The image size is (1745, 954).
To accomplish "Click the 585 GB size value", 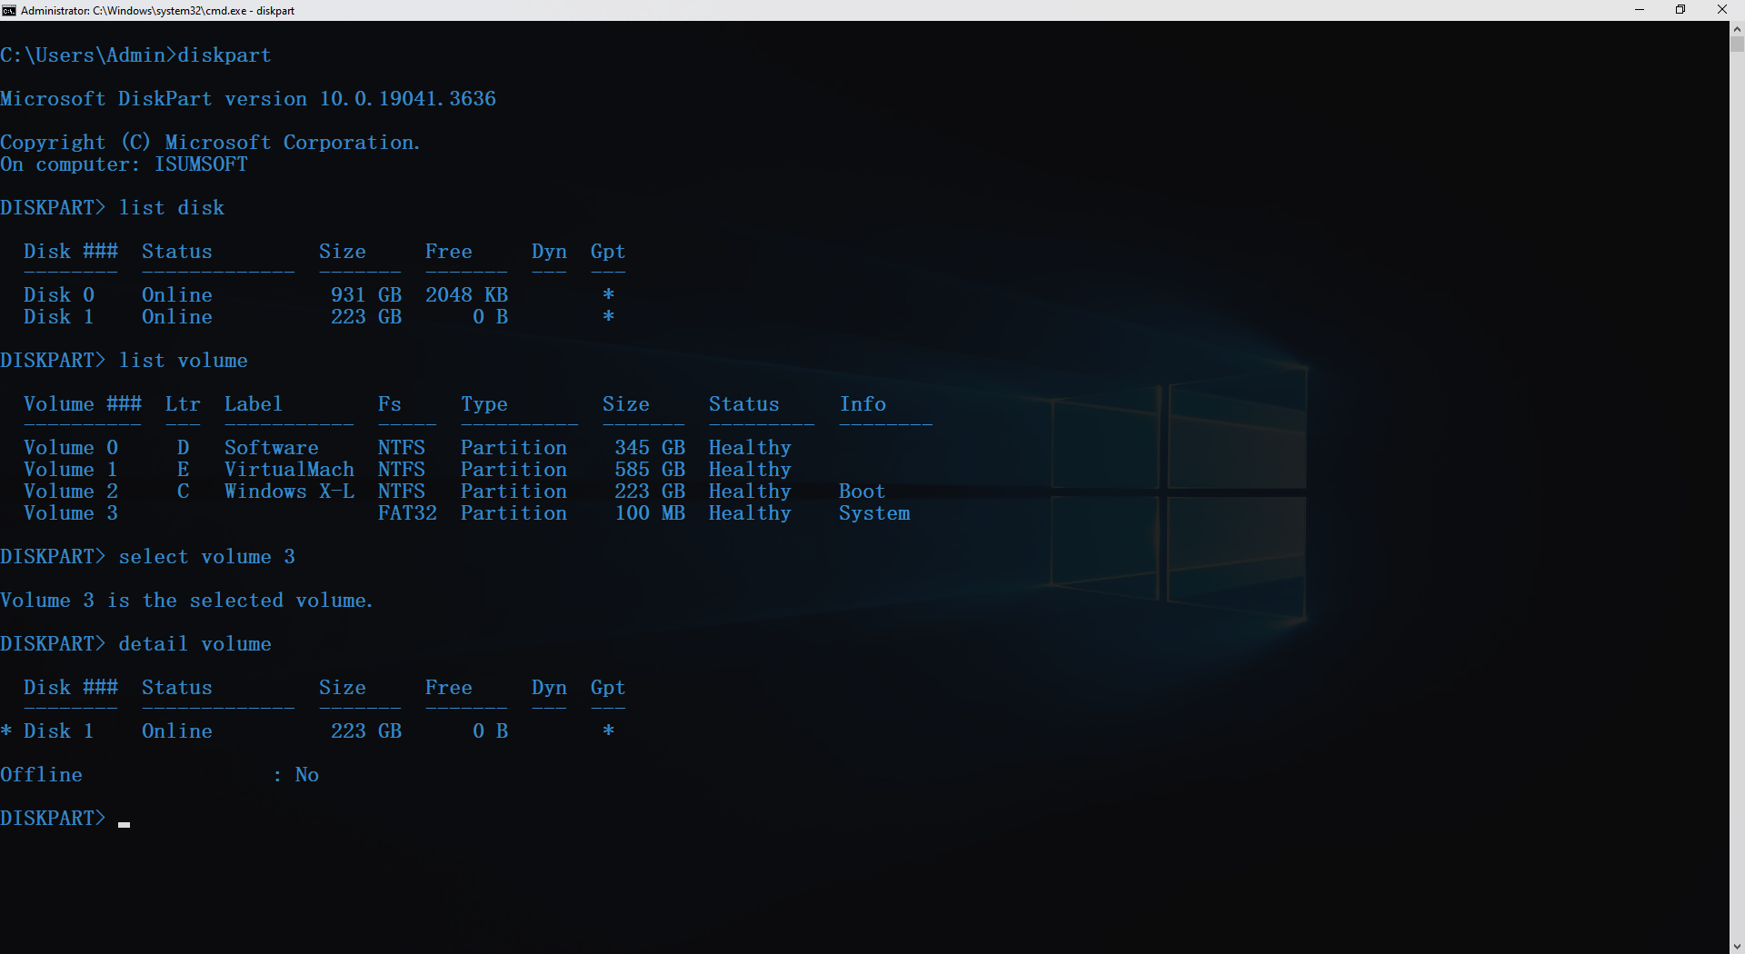I will point(650,470).
